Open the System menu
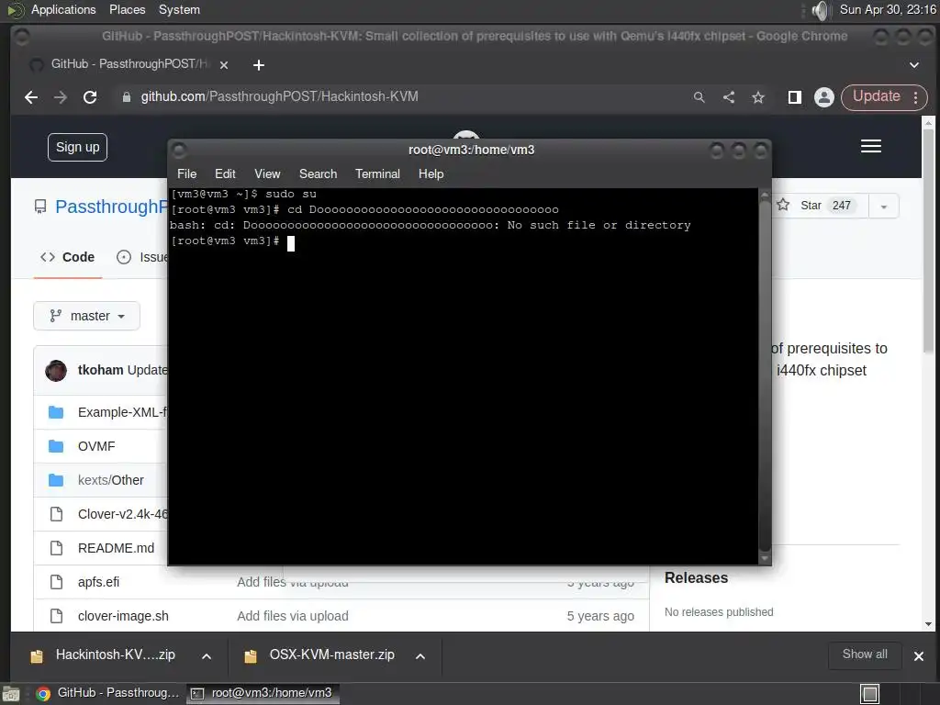 point(179,9)
